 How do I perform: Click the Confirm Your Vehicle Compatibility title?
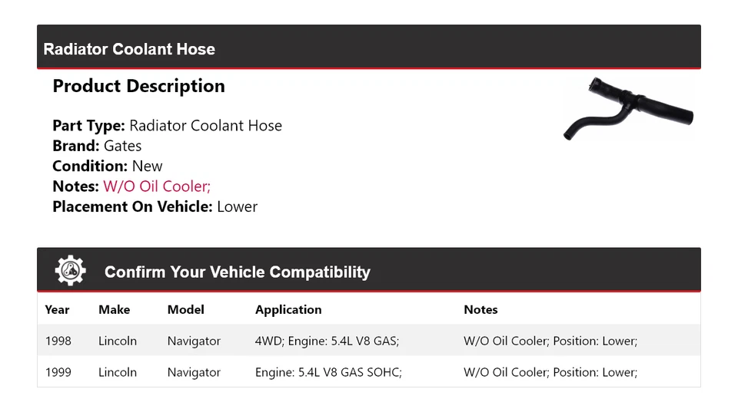point(237,272)
